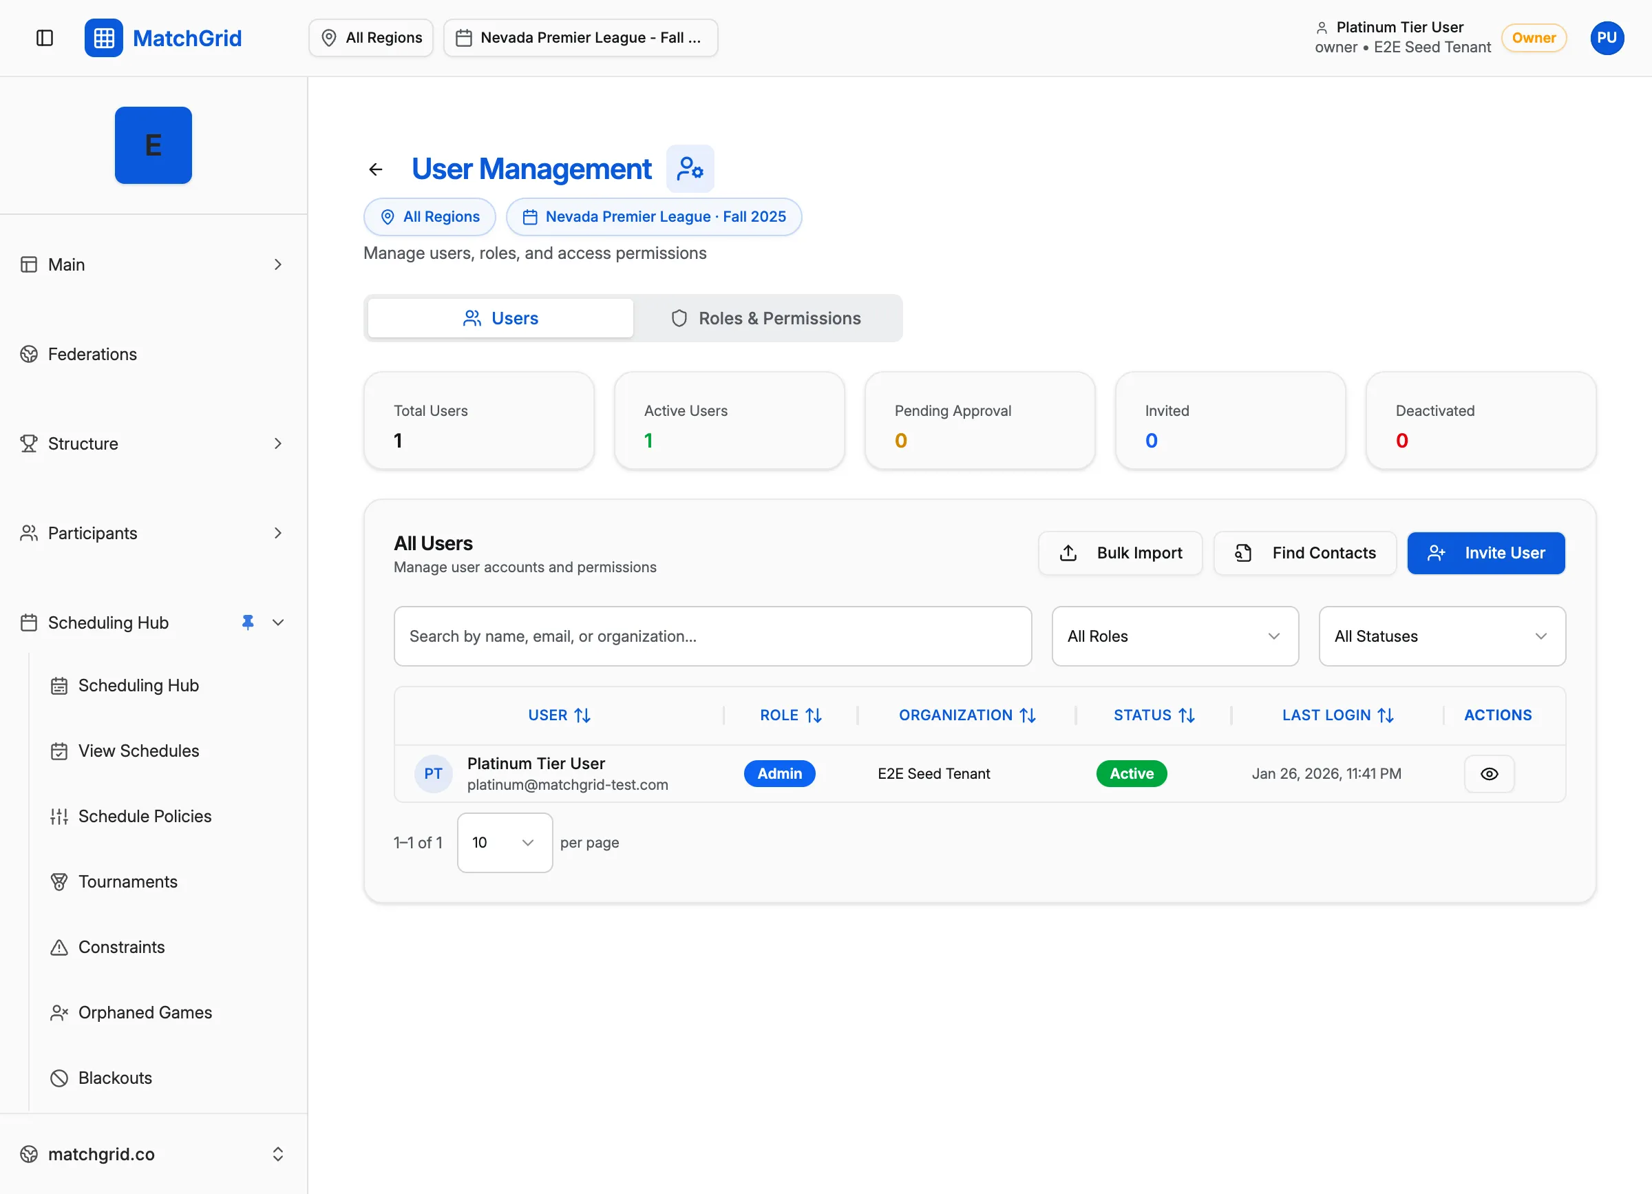Unpin Scheduling Hub using the pin icon
This screenshot has width=1652, height=1194.
coord(247,622)
